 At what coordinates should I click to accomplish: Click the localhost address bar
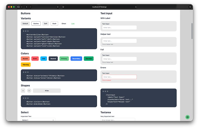(x=99, y=7)
